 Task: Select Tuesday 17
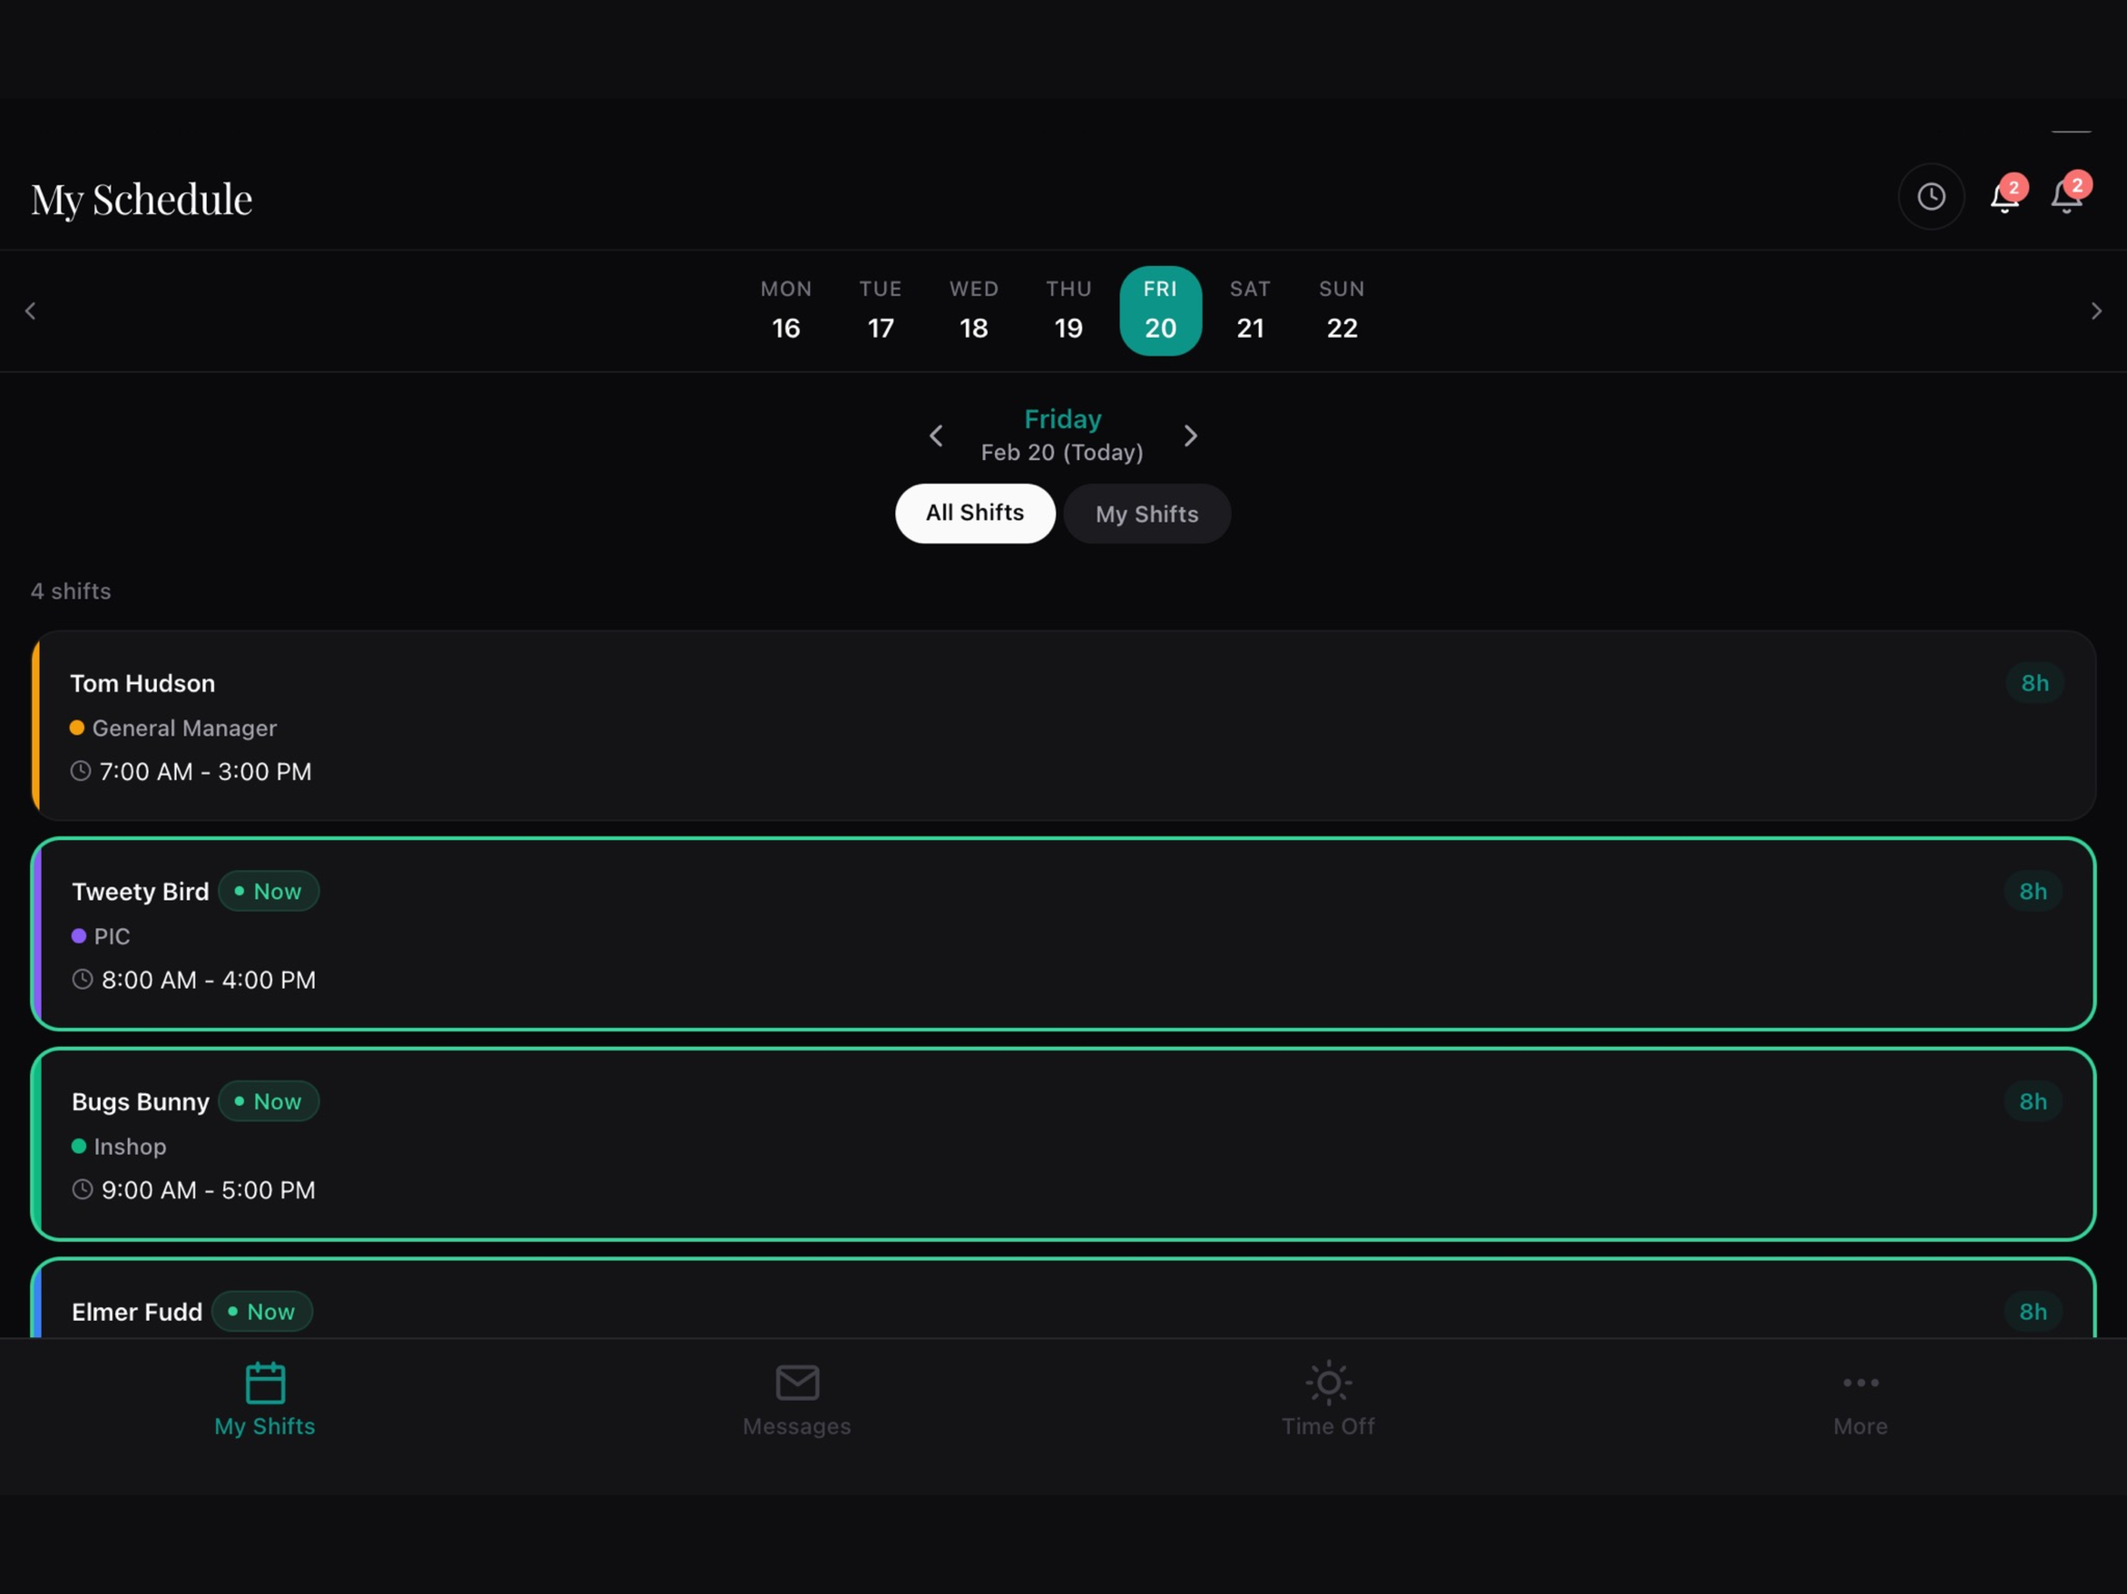tap(881, 311)
